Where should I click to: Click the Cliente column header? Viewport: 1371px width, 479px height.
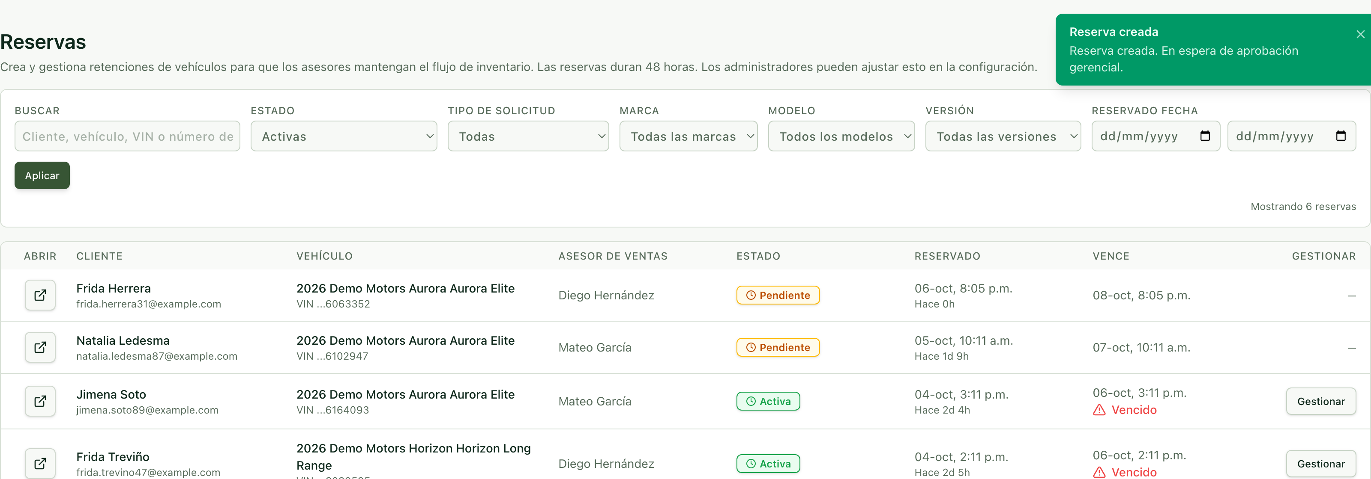pos(99,256)
